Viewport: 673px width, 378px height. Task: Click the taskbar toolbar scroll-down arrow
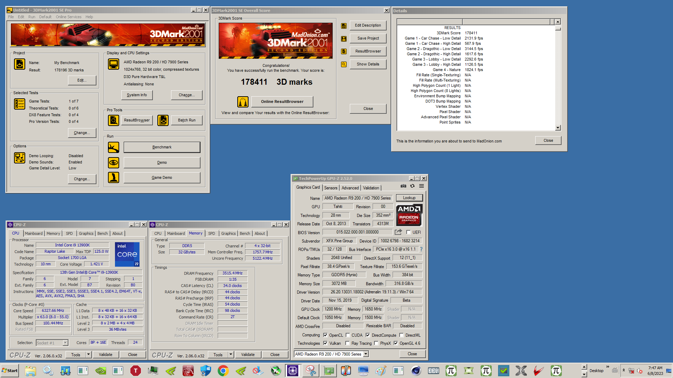(x=584, y=374)
